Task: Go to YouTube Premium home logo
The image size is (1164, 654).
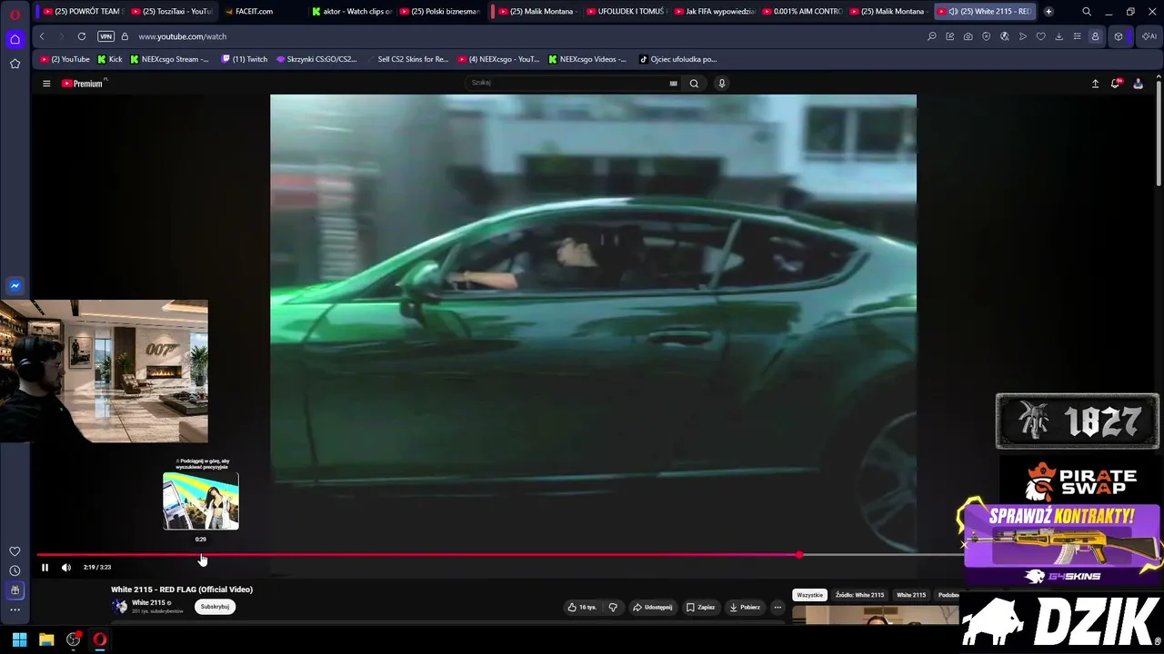Action: click(83, 84)
